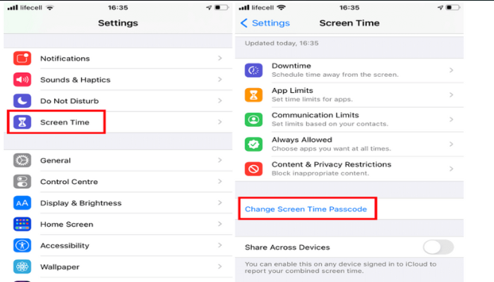Tap the Wi-Fi icon in right status bar
Viewport: 494px width, 282px height.
281,7
